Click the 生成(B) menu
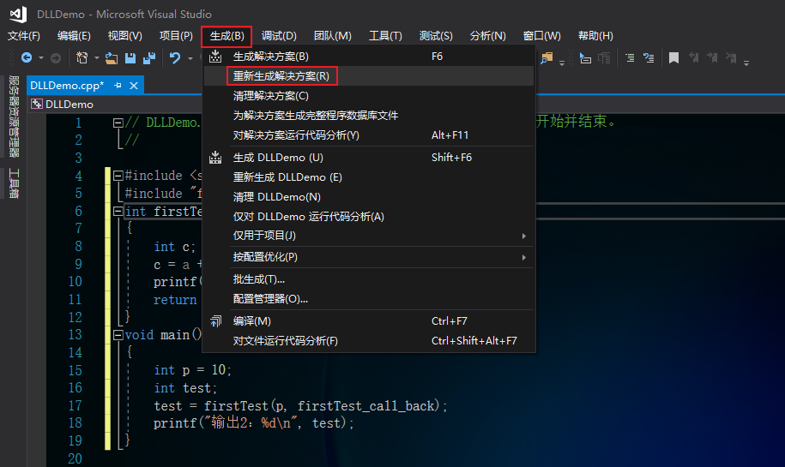 [x=226, y=36]
